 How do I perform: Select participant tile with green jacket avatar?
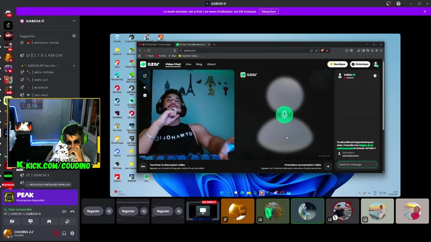click(x=273, y=211)
